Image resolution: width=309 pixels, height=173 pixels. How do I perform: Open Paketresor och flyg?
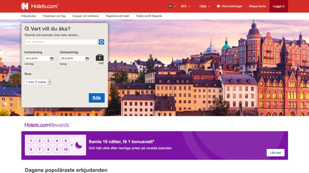tap(54, 16)
